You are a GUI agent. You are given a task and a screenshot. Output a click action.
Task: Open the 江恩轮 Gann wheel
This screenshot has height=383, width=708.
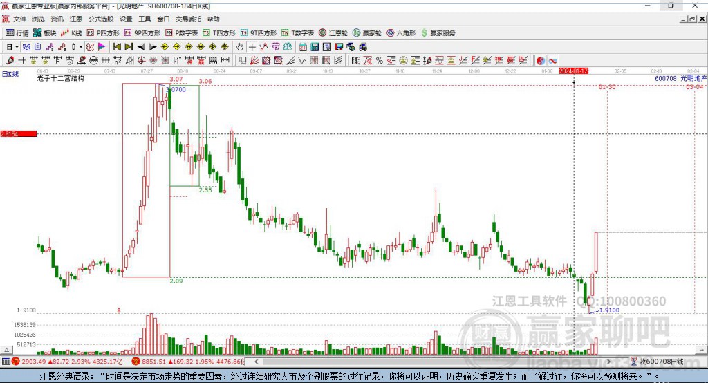333,33
